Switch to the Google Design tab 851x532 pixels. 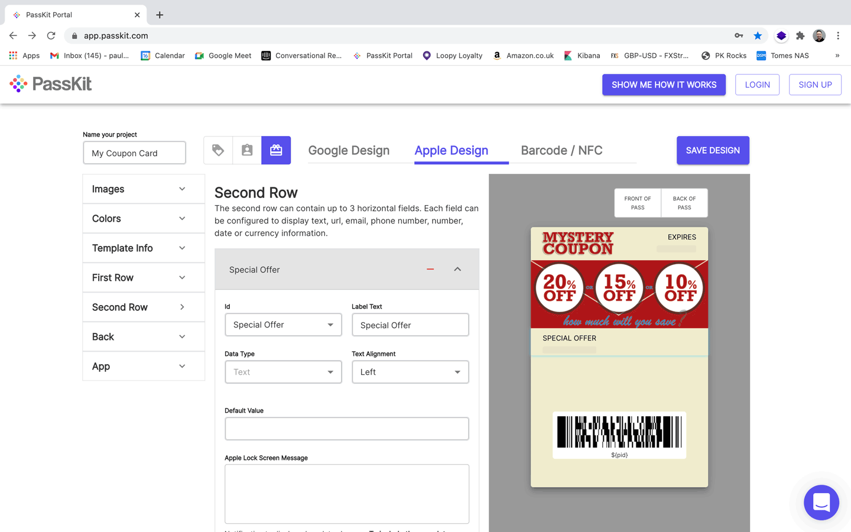349,150
